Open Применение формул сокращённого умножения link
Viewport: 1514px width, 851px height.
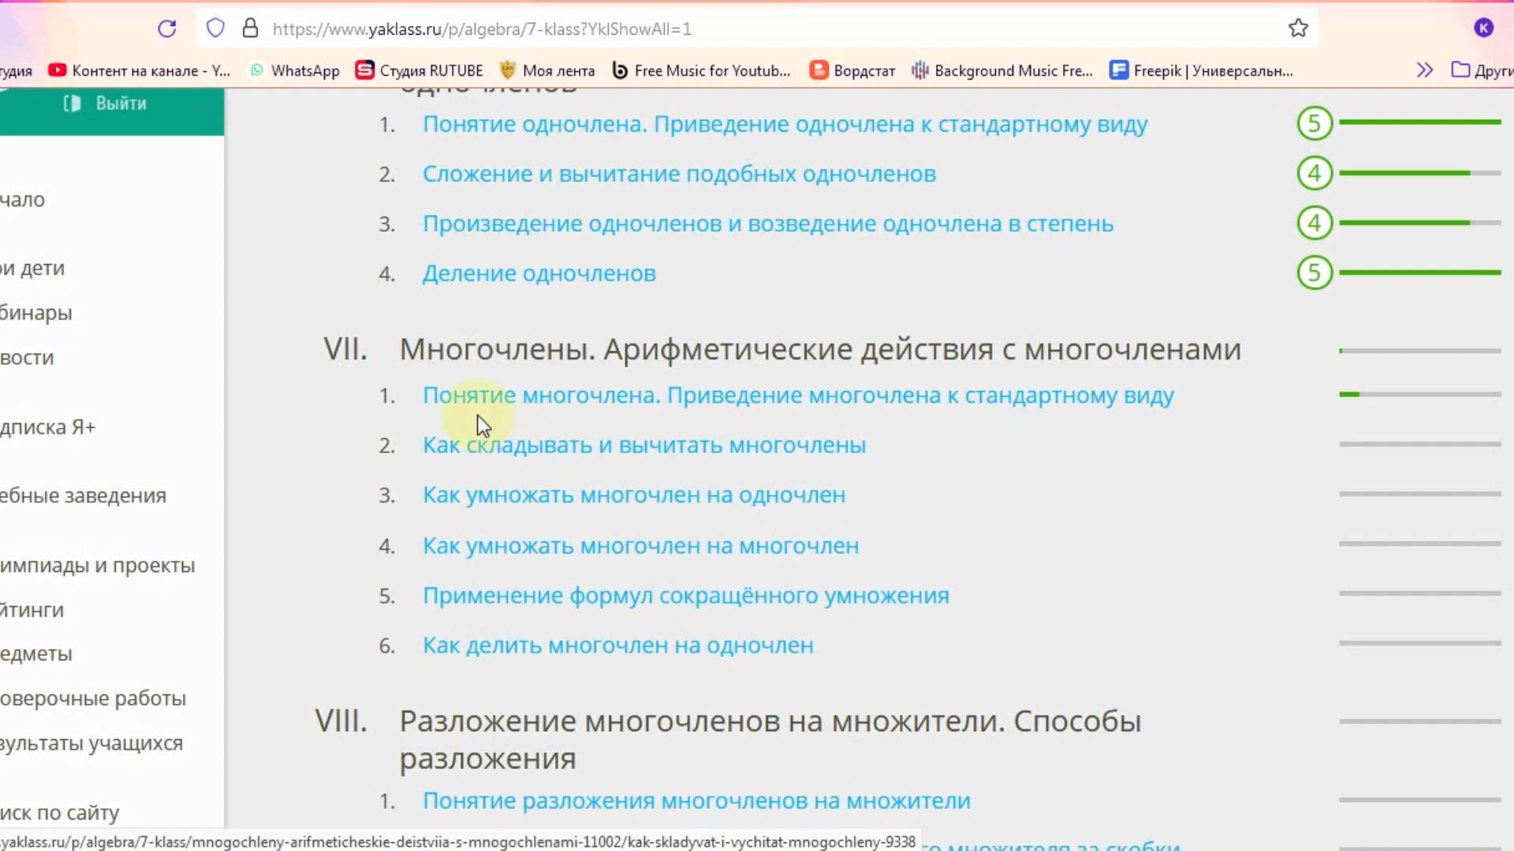(x=685, y=596)
